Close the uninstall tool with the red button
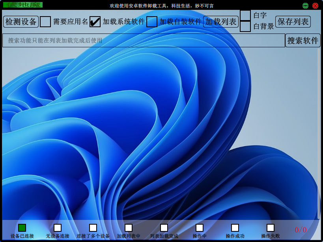This screenshot has width=323, height=242. (315, 6)
